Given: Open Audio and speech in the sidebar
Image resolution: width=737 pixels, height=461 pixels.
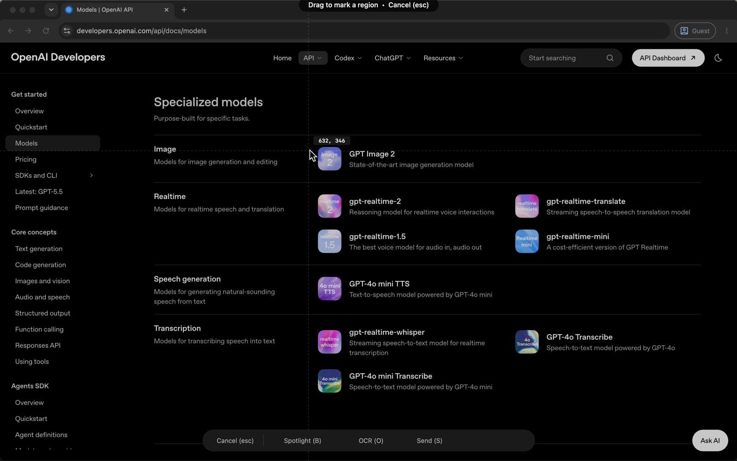Looking at the screenshot, I should click(x=42, y=297).
